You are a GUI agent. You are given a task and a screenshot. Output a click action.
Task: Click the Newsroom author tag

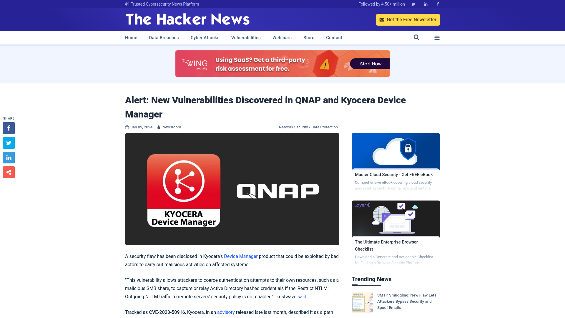point(172,127)
